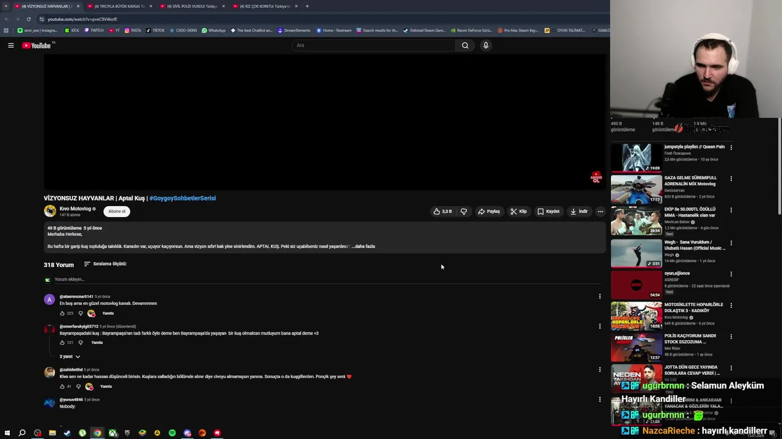
Task: Share the video with Paylaş
Action: tap(489, 212)
